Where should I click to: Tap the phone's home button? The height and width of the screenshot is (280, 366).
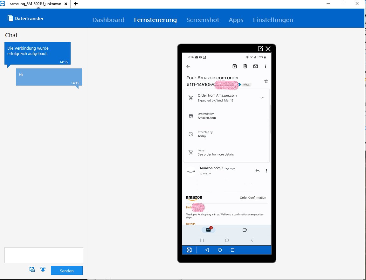227,240
